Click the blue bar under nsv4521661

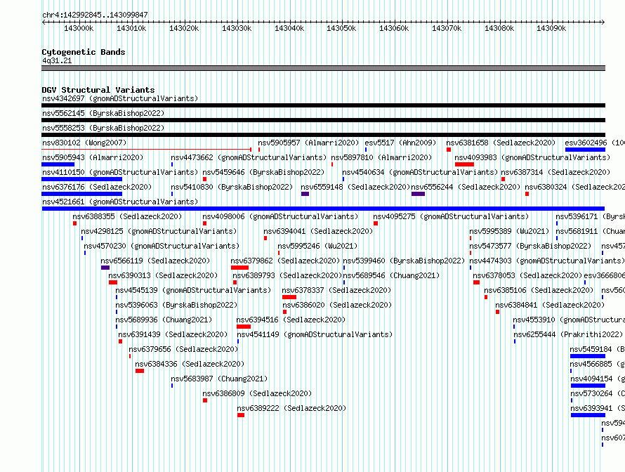[323, 209]
